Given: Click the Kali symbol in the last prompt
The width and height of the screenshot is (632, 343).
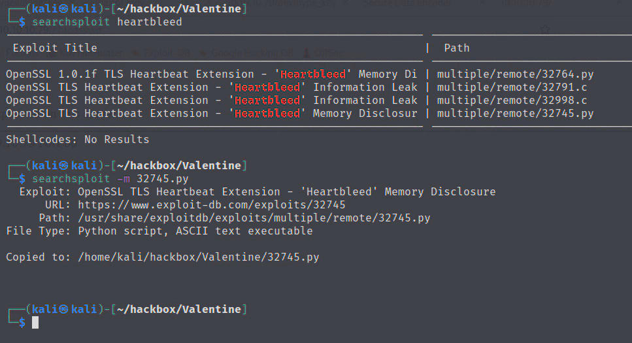Looking at the screenshot, I should (63, 309).
